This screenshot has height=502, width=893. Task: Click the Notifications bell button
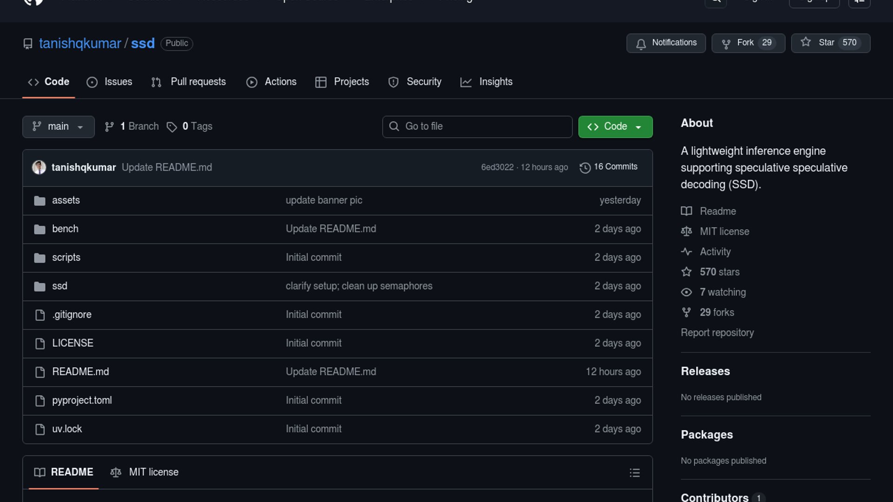pyautogui.click(x=666, y=43)
